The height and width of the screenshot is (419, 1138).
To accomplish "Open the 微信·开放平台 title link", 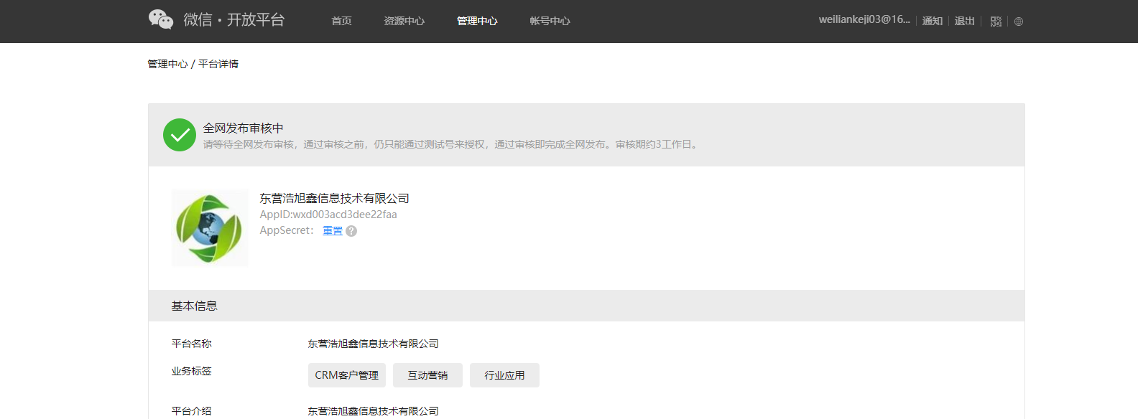I will pos(233,20).
